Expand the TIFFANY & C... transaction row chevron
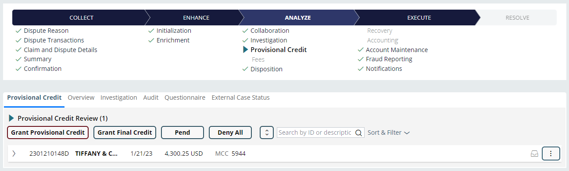Viewport: 569px width, 171px height. [14, 154]
